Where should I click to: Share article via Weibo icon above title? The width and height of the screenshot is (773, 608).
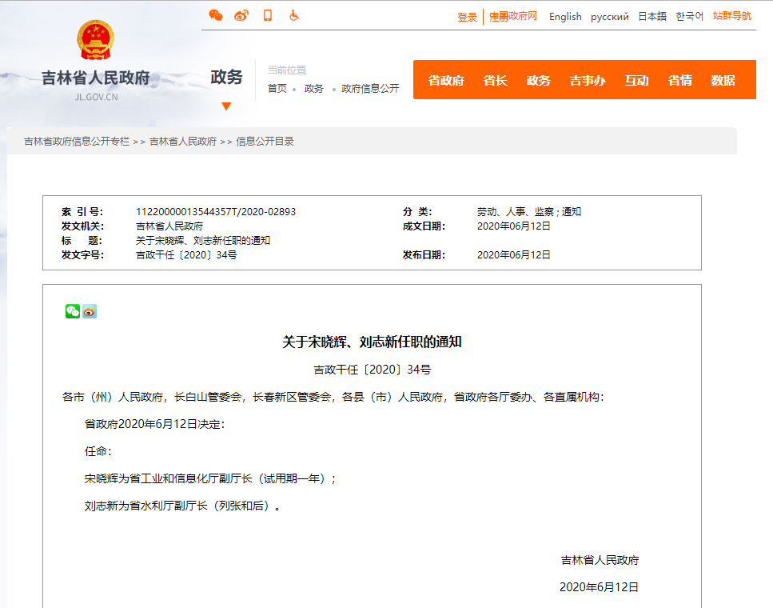pyautogui.click(x=90, y=311)
